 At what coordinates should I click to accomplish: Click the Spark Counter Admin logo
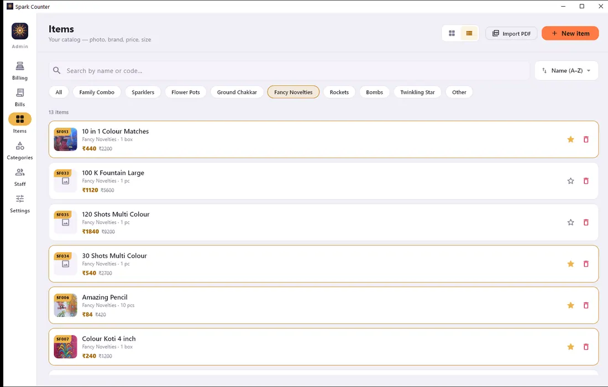pyautogui.click(x=20, y=31)
